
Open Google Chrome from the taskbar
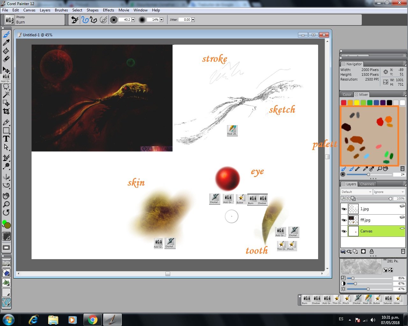(93, 320)
